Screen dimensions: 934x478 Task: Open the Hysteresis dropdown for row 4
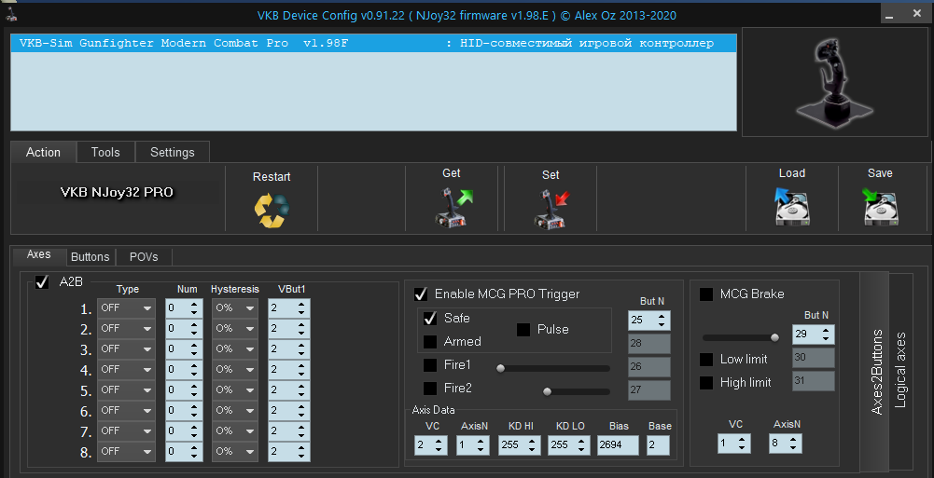pyautogui.click(x=235, y=370)
